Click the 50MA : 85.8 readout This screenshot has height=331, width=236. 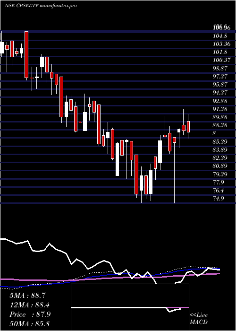(x=30, y=323)
